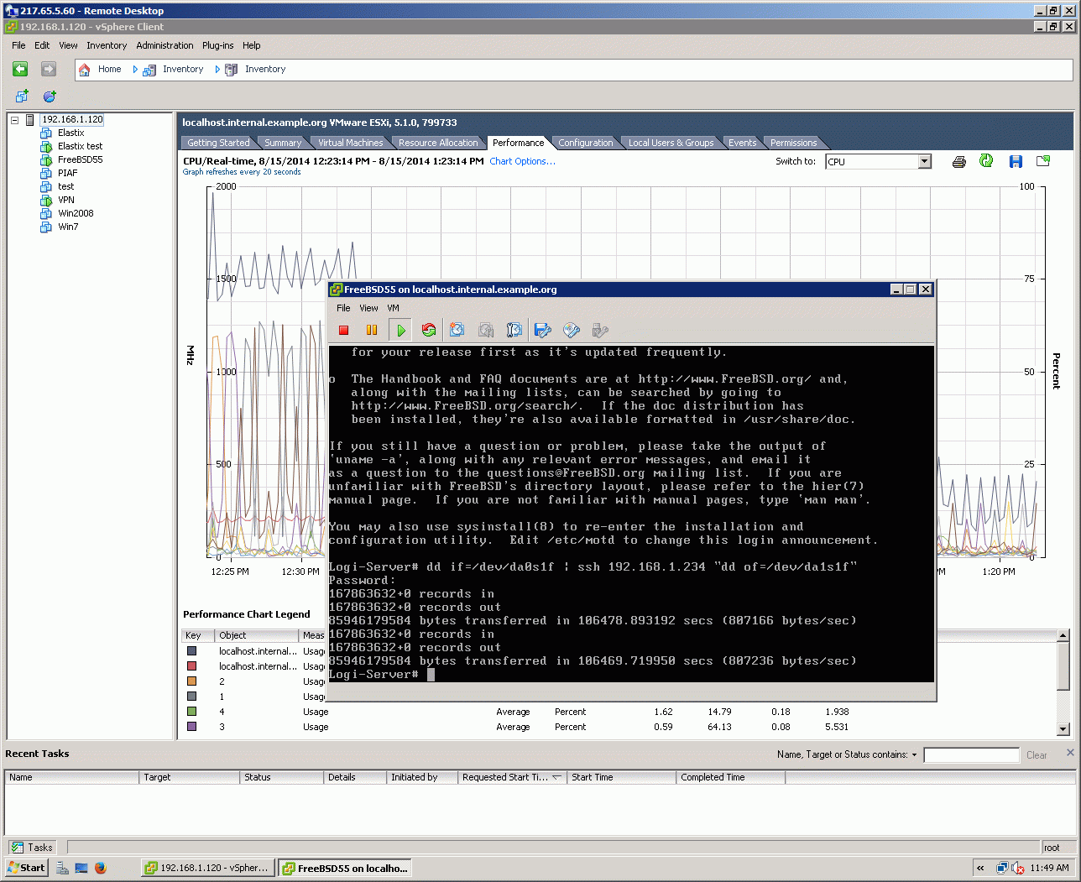1081x882 pixels.
Task: Click the desktop quick launch icon in the taskbar
Action: [81, 868]
